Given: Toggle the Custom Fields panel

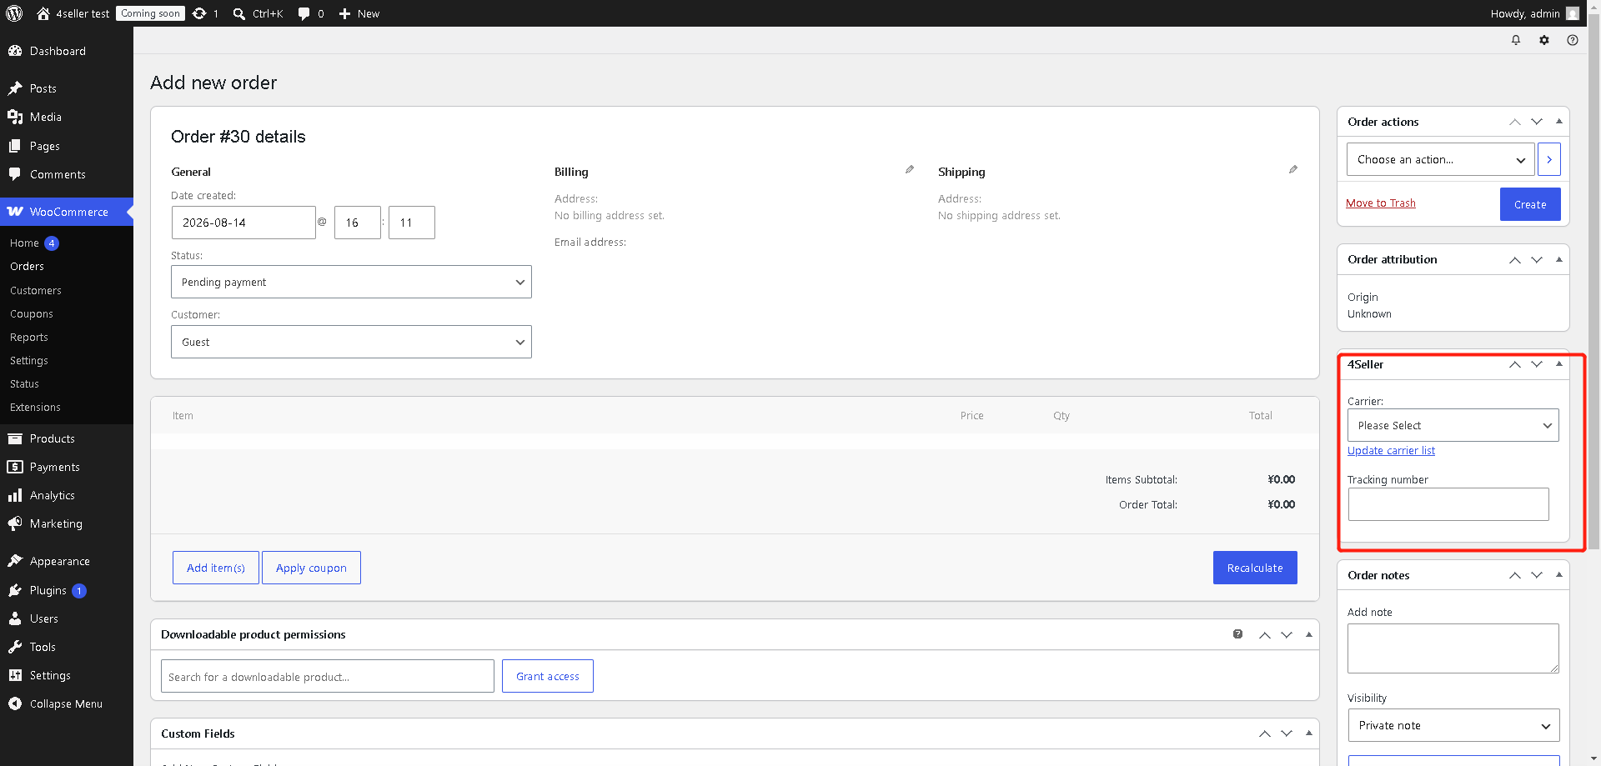Looking at the screenshot, I should [1308, 733].
